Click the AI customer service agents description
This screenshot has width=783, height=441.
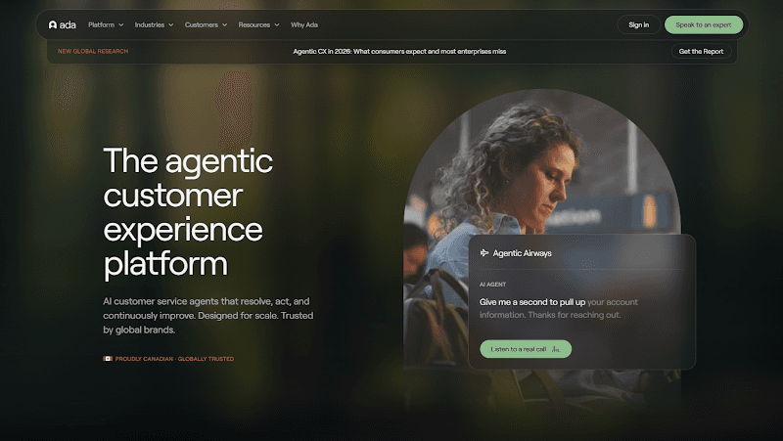point(208,315)
